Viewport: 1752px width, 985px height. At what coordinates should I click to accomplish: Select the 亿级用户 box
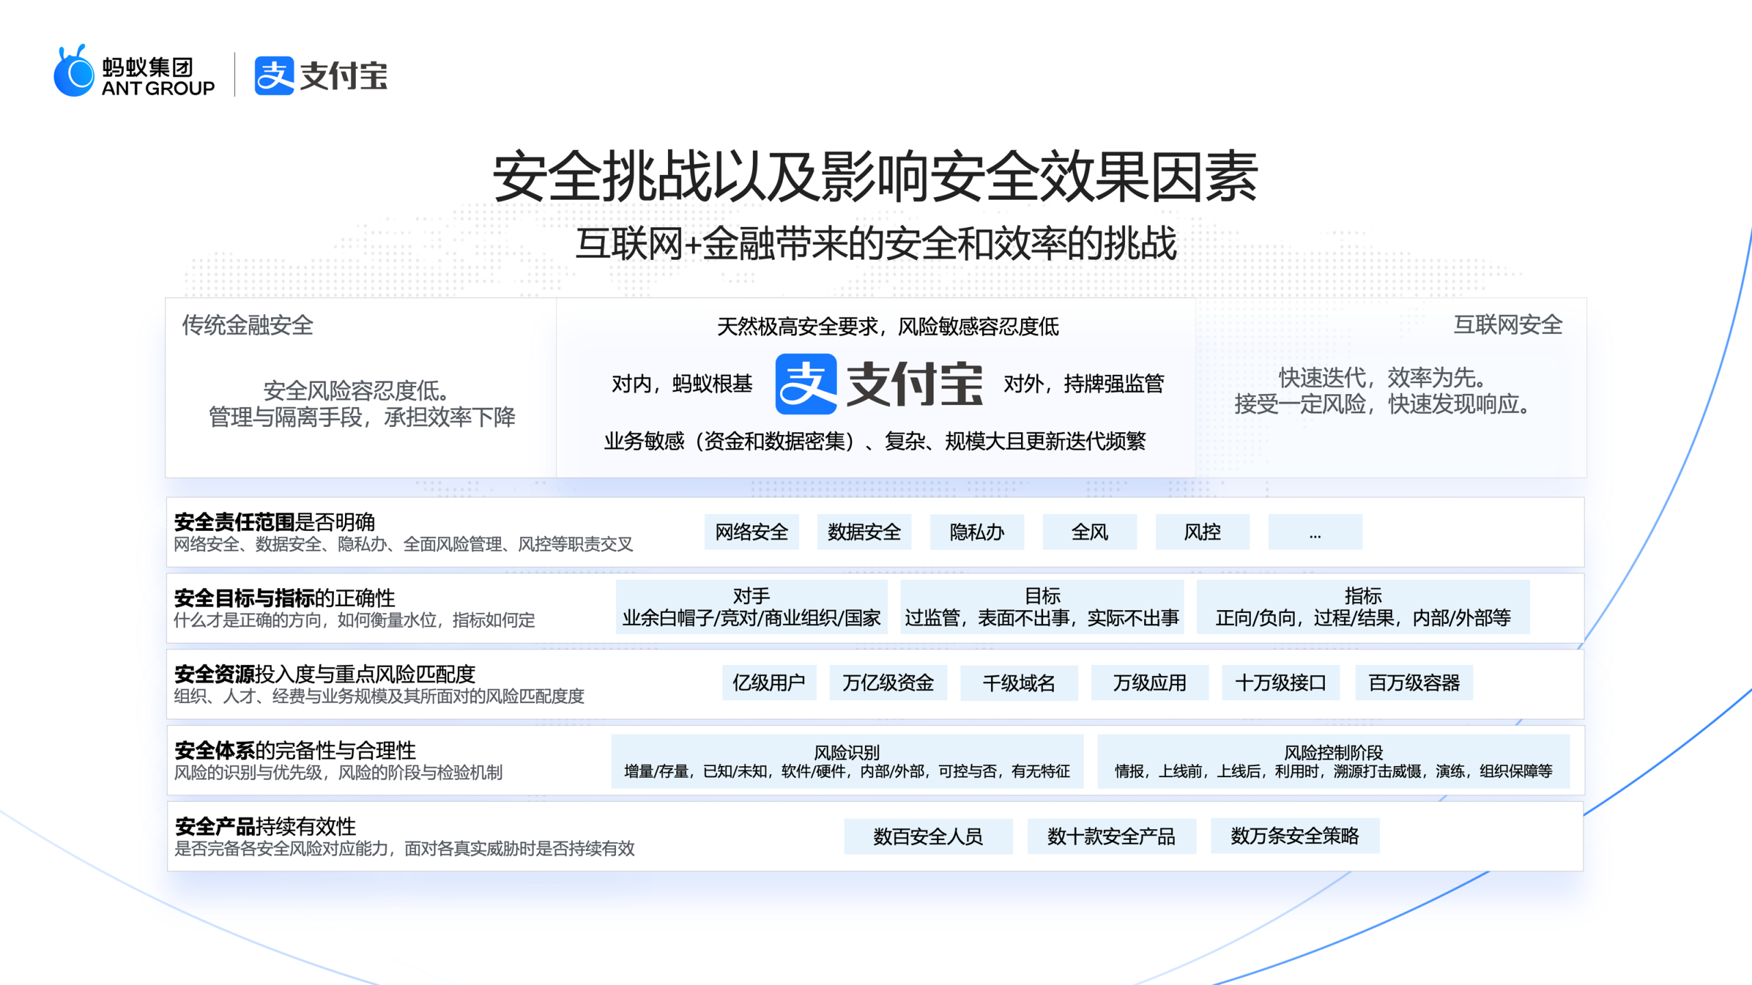(x=769, y=683)
